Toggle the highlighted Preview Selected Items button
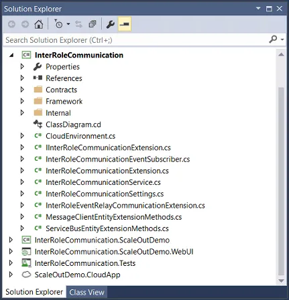This screenshot has width=289, height=300. click(125, 24)
